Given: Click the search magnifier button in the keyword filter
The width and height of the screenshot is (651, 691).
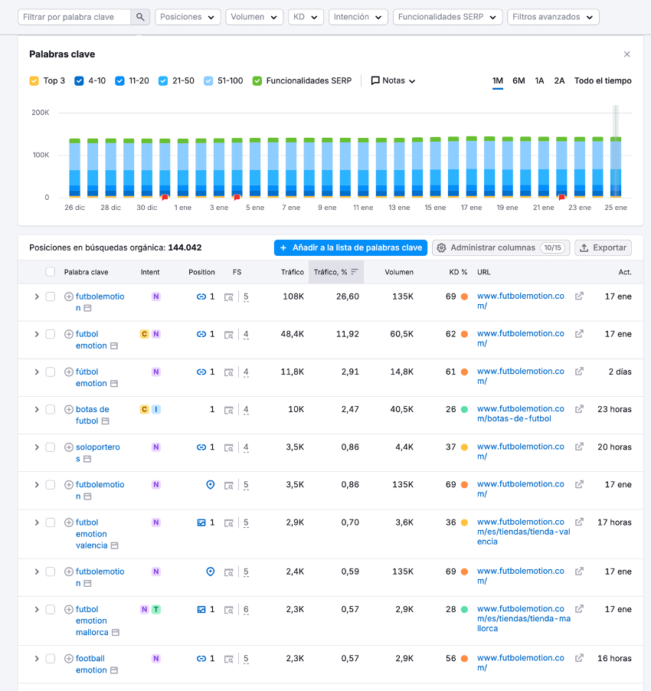Looking at the screenshot, I should click(x=140, y=17).
